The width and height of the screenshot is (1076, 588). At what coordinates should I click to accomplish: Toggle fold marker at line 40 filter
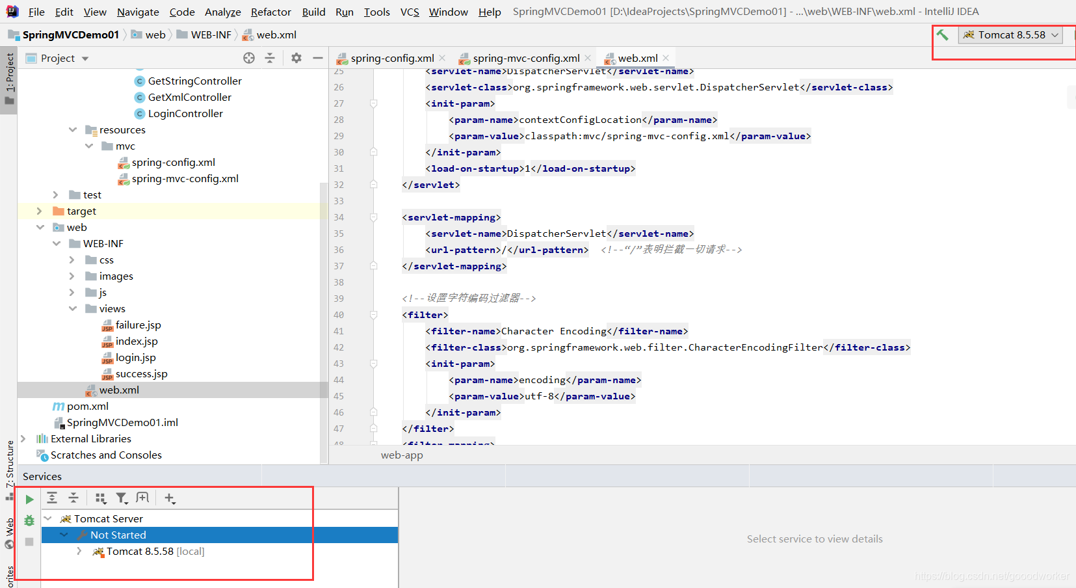374,315
